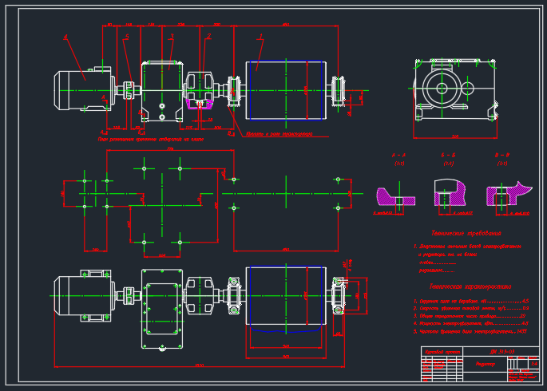Click the electric motor in the top view

(x=85, y=89)
